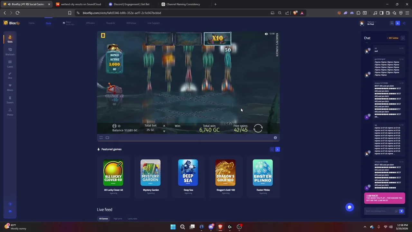Viewport: 412px width, 232px height.
Task: Open Live Support
Action: [x=154, y=23]
